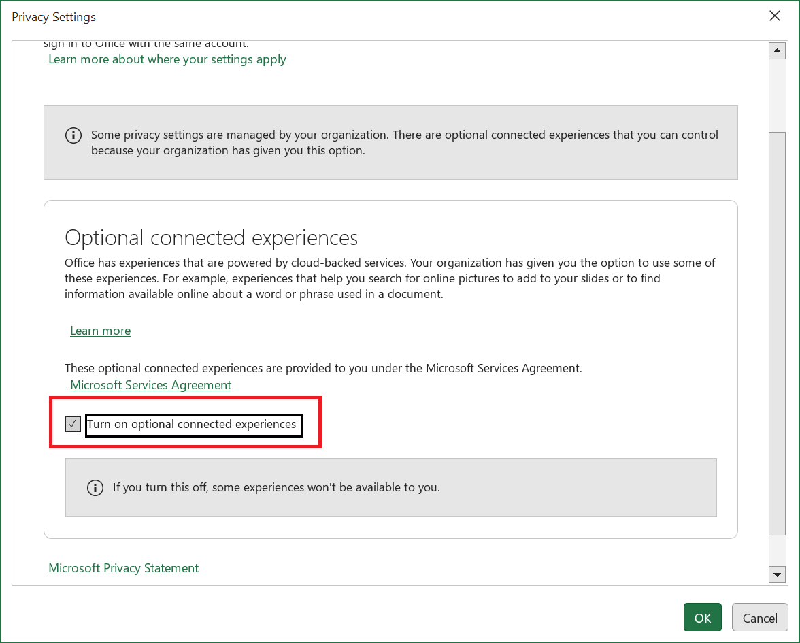Viewport: 800px width, 643px height.
Task: Click the 'Turn on optional connected experiences' label
Action: 192,424
